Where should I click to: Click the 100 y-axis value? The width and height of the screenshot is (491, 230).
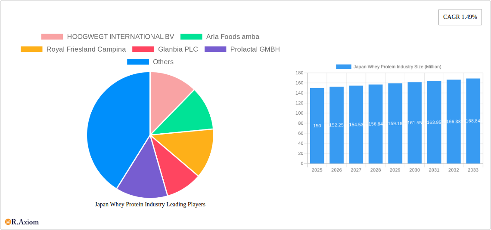tap(299, 113)
